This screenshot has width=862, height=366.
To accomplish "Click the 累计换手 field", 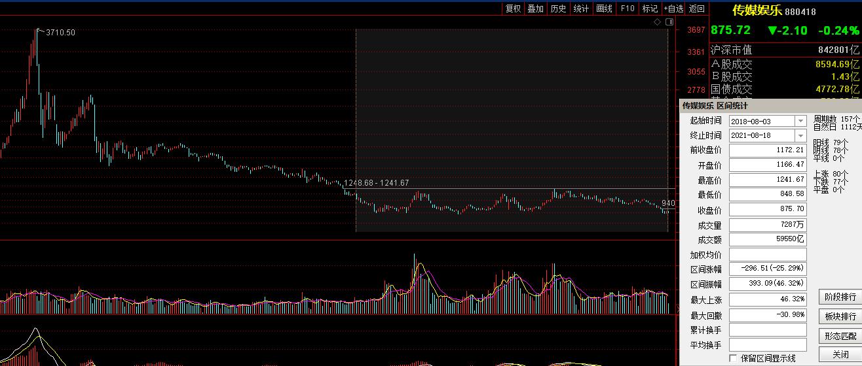I will tap(768, 330).
